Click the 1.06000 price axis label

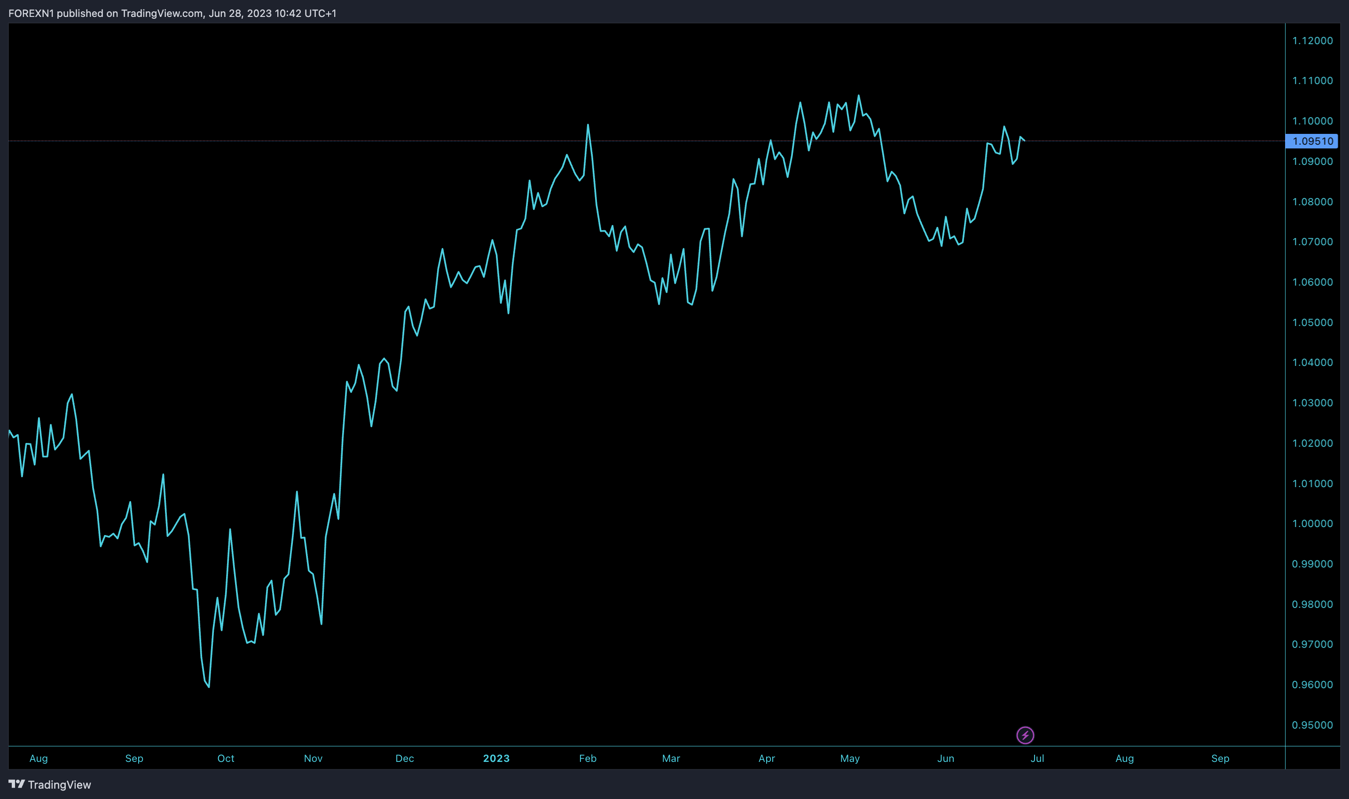[x=1312, y=281]
